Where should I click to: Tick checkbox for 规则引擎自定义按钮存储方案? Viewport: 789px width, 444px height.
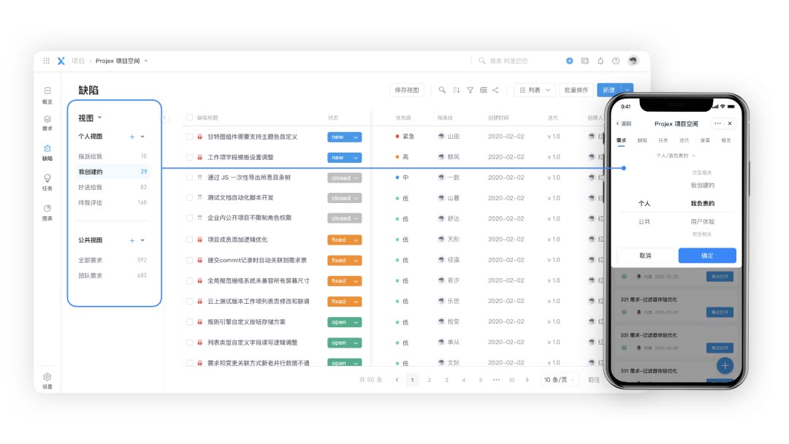coord(189,322)
